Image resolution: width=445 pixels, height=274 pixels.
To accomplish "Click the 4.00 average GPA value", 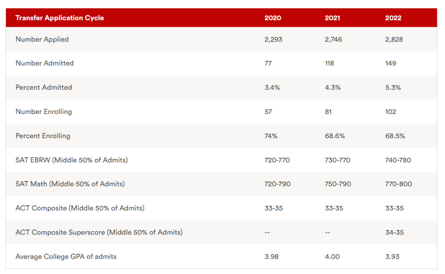I will point(332,257).
